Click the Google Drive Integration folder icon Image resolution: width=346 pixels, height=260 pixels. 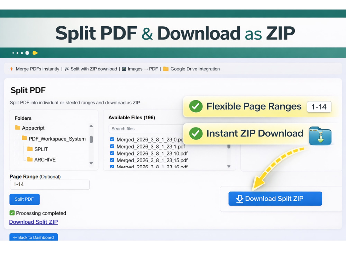click(x=166, y=69)
